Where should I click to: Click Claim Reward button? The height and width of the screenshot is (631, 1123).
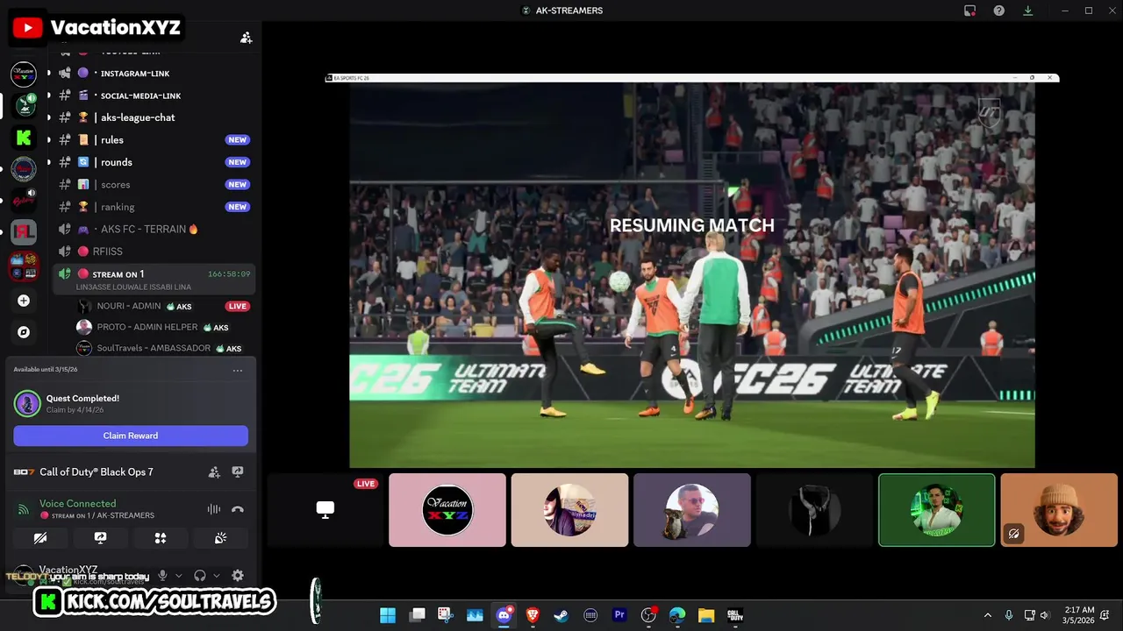(131, 436)
